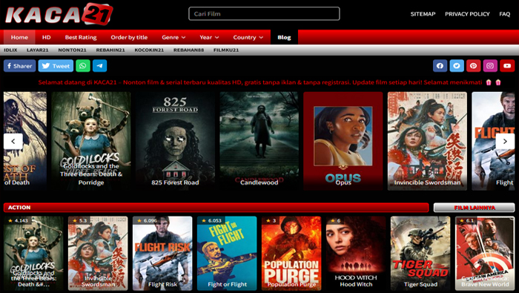Open the Facebook social page icon
519x293 pixels.
pyautogui.click(x=440, y=66)
